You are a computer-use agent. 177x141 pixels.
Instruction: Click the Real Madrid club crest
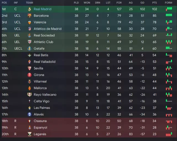click(x=30, y=9)
